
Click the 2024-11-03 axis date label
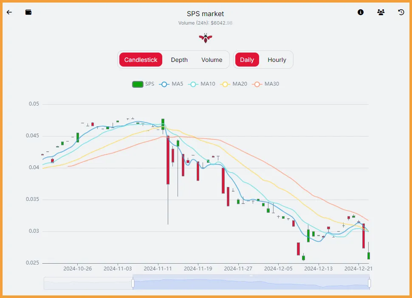point(118,269)
